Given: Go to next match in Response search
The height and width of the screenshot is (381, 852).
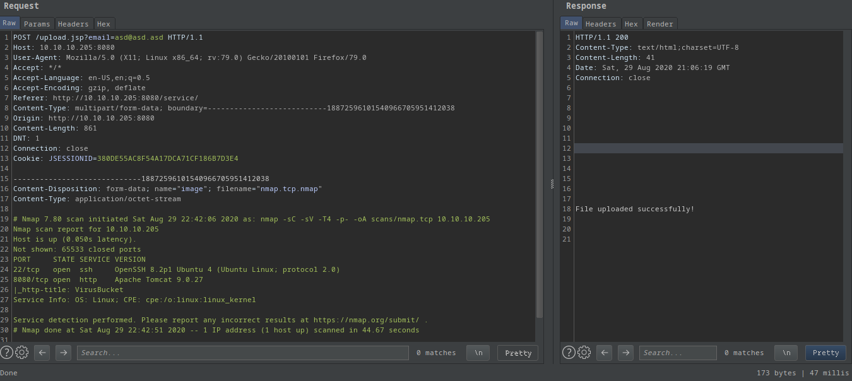Looking at the screenshot, I should 625,353.
